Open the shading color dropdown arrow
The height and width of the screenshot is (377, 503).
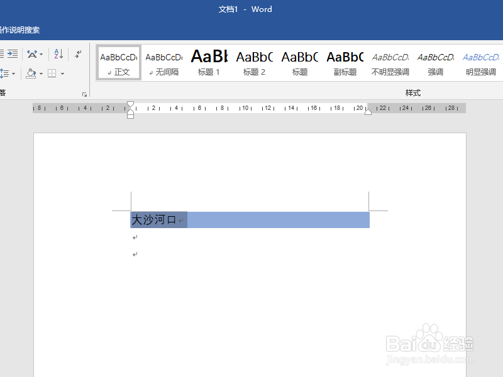pyautogui.click(x=41, y=74)
